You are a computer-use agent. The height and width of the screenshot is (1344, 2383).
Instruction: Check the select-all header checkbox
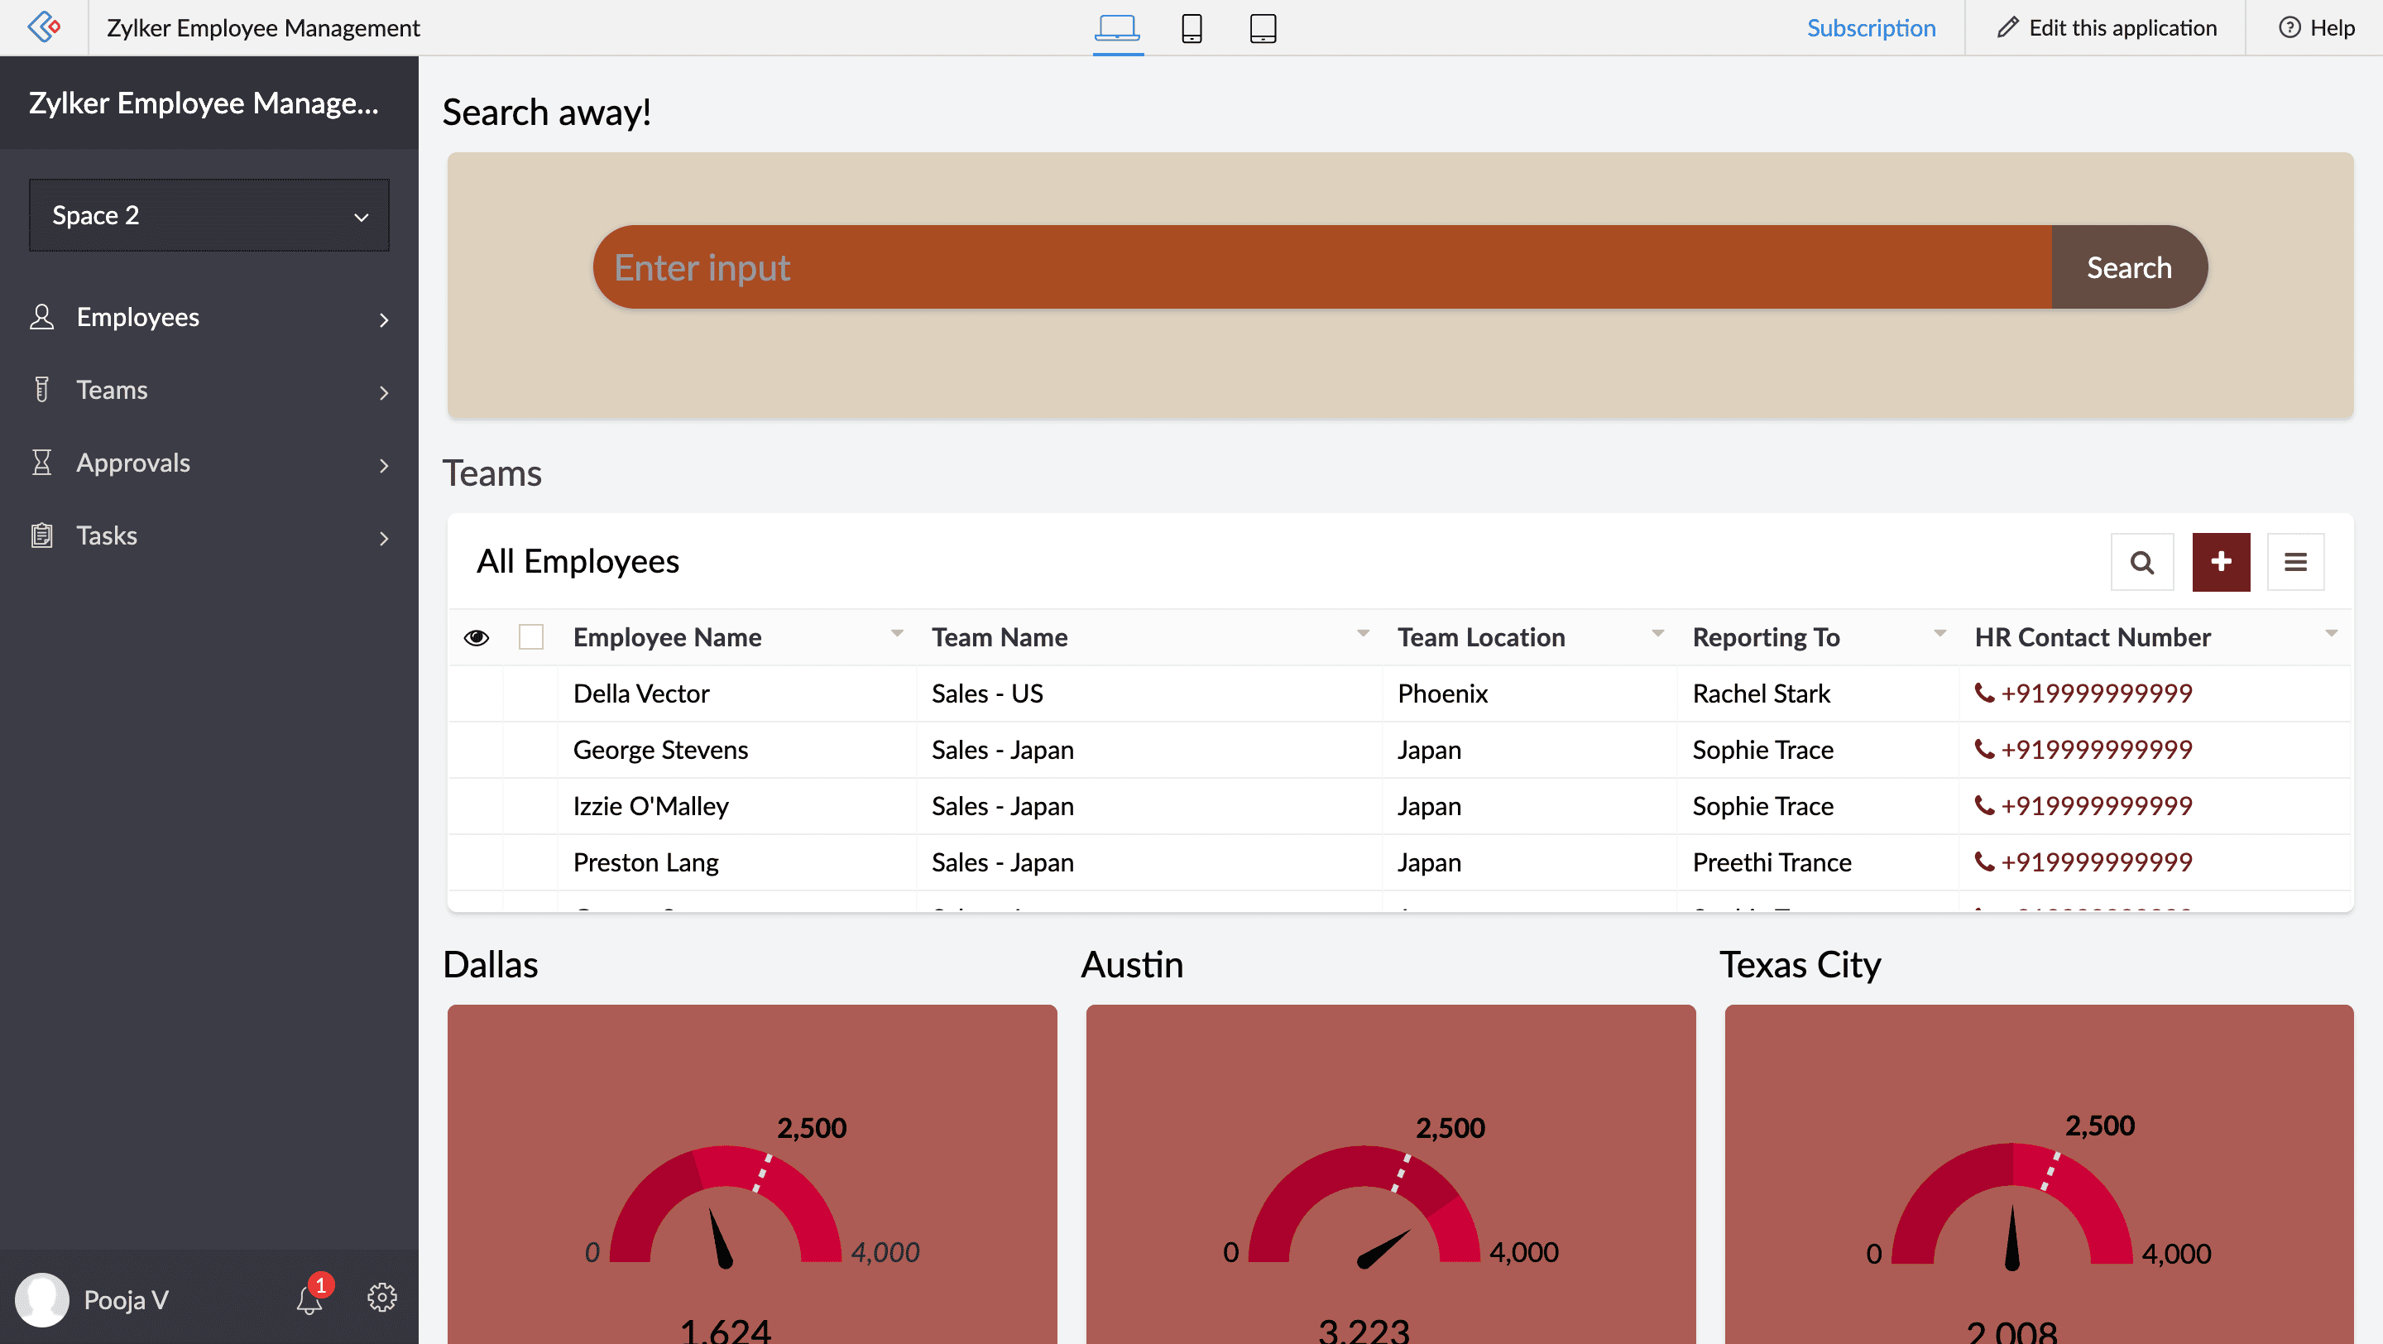point(531,637)
